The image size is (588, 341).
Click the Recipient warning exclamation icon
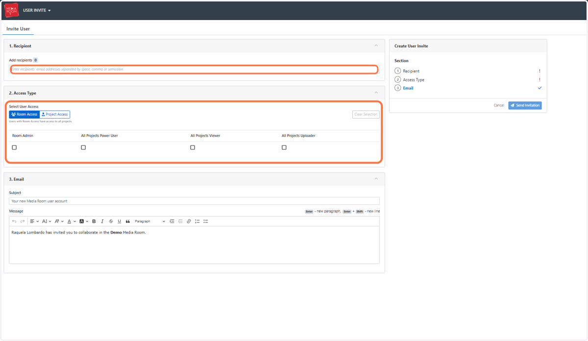[539, 71]
